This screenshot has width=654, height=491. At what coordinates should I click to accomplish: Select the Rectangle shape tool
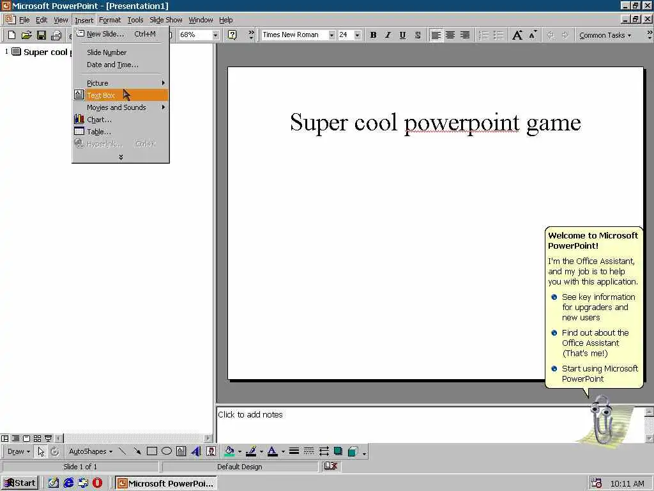click(152, 451)
